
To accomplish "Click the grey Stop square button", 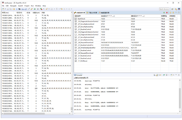I will pyautogui.click(x=38, y=9).
